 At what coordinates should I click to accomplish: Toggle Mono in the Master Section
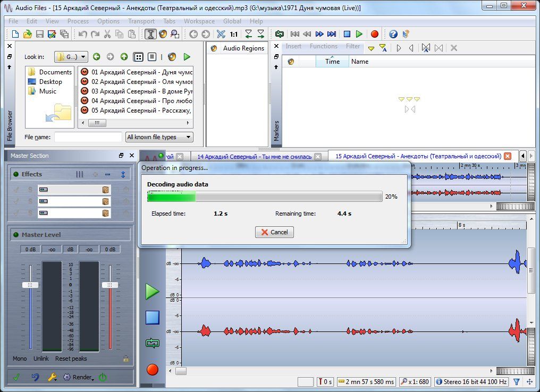click(x=20, y=359)
